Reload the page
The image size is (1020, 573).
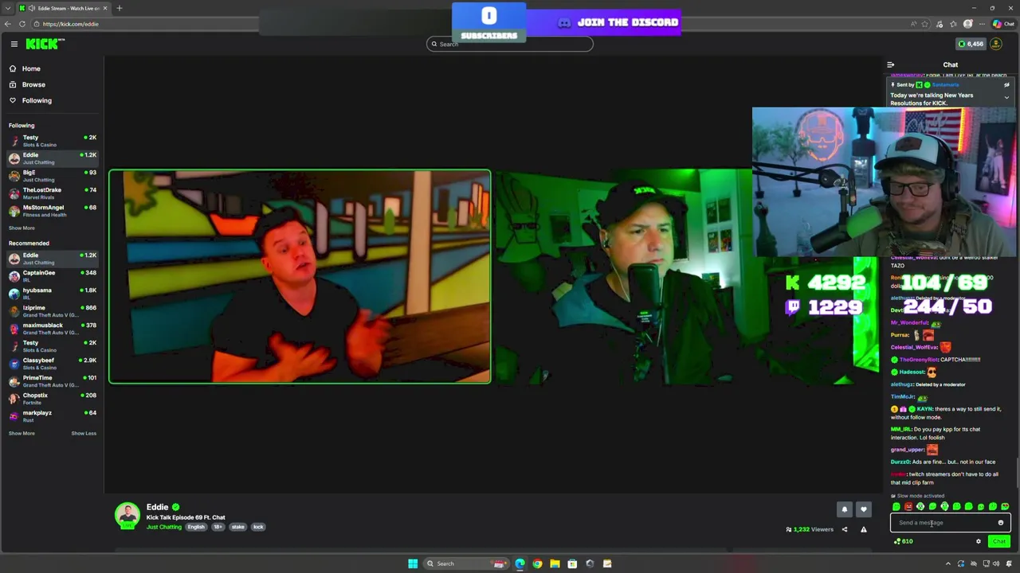(22, 24)
